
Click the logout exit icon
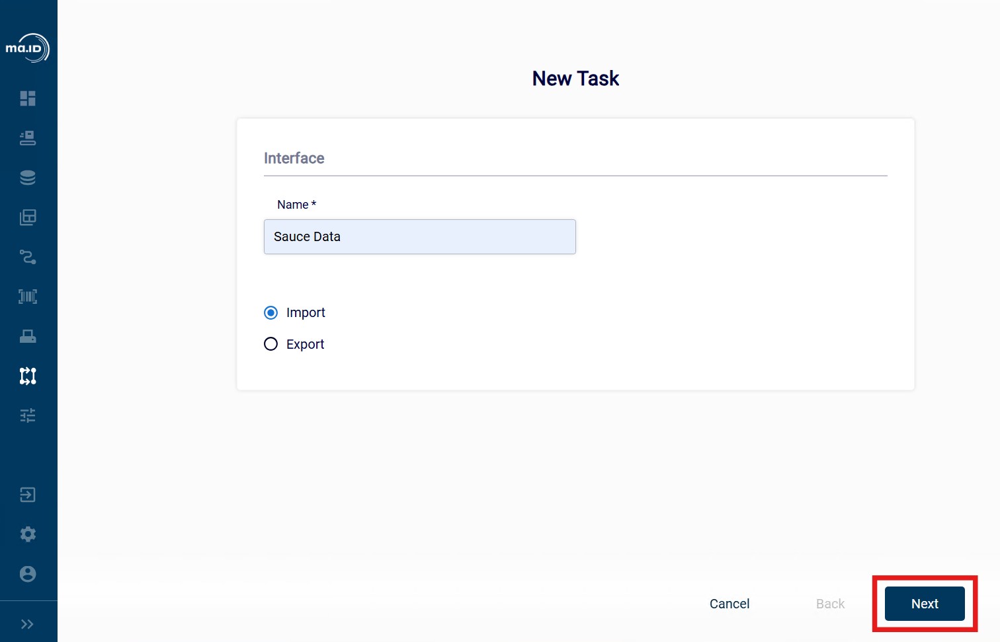[x=28, y=495]
